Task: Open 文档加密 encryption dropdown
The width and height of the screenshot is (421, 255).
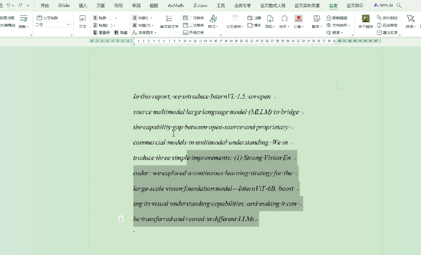Action: [x=338, y=25]
